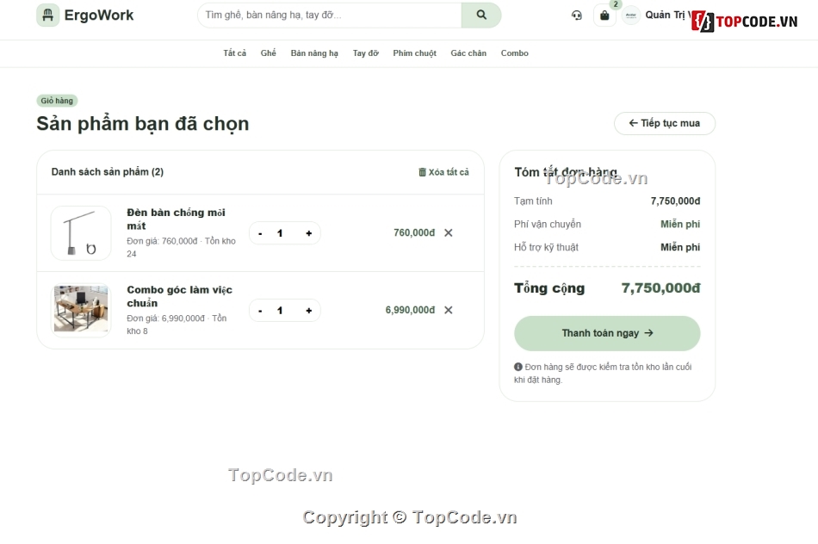Click the Giỏ hàng badge label
This screenshot has height=544, width=818.
point(57,101)
